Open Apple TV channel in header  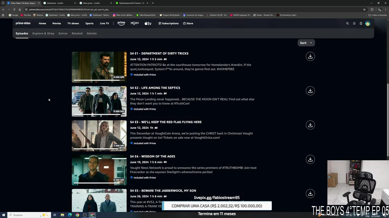pos(148,23)
